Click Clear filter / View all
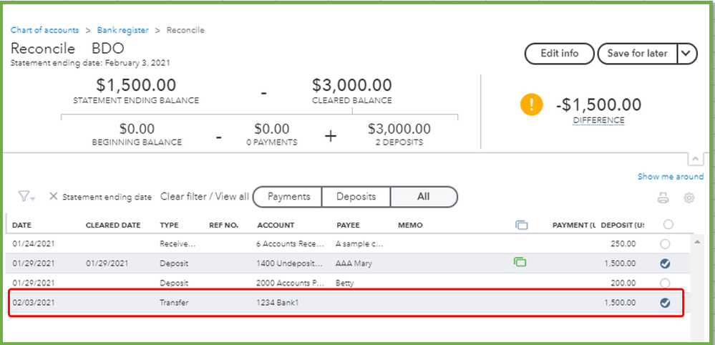 click(205, 197)
